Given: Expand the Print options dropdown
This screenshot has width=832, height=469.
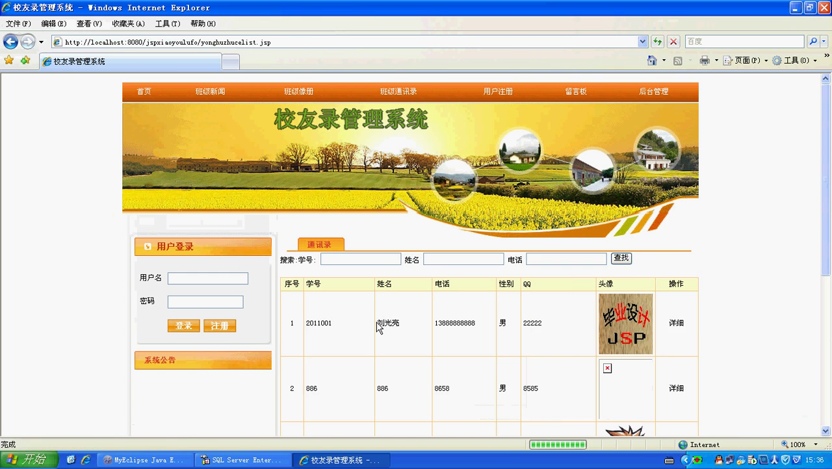Looking at the screenshot, I should coord(716,60).
